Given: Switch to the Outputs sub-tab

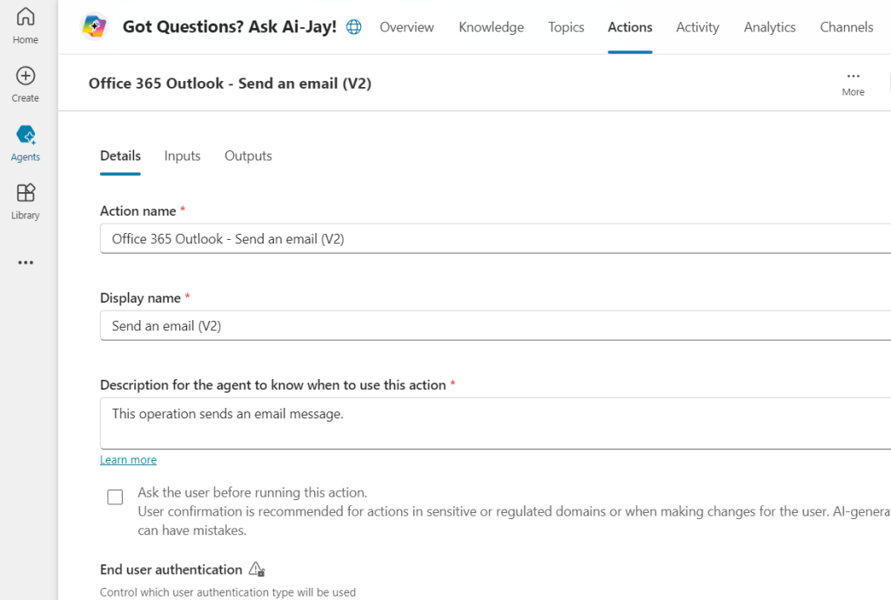Looking at the screenshot, I should (248, 156).
